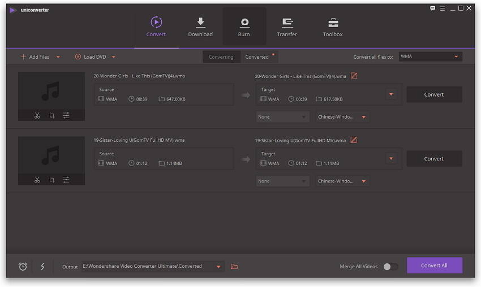Click source filename 19-Sistar-Loving U
The image size is (481, 287).
pyautogui.click(x=139, y=140)
